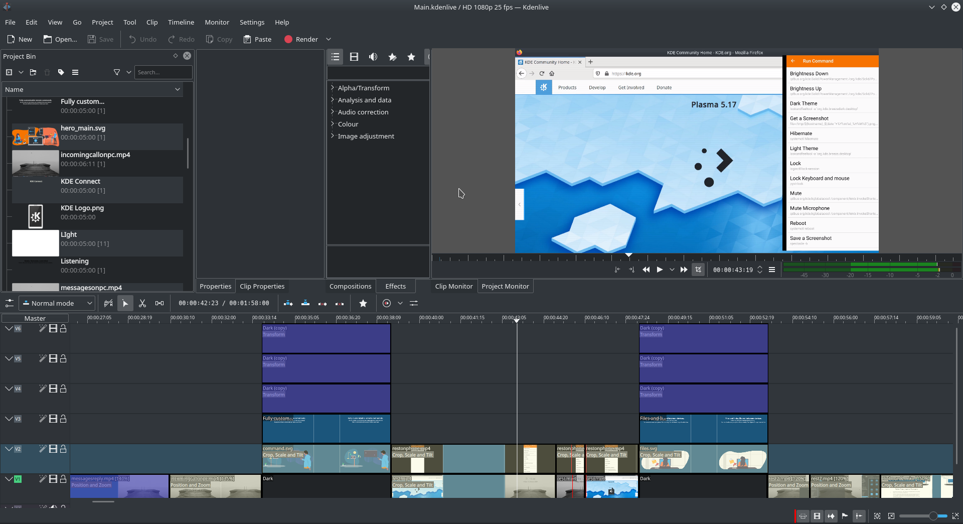The height and width of the screenshot is (524, 963).
Task: Open the Render dropdown arrow
Action: coord(329,39)
